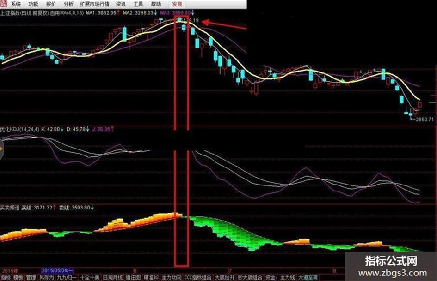The image size is (437, 281).
Task: Select the 大道至简 template tab
Action: (x=308, y=277)
